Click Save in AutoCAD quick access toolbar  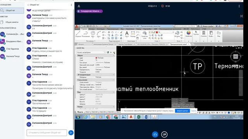88,26
